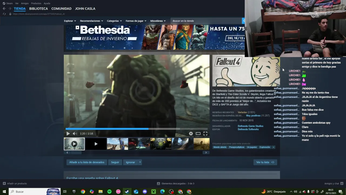Expand the Explorar store menu
The width and height of the screenshot is (346, 195).
pos(70,21)
